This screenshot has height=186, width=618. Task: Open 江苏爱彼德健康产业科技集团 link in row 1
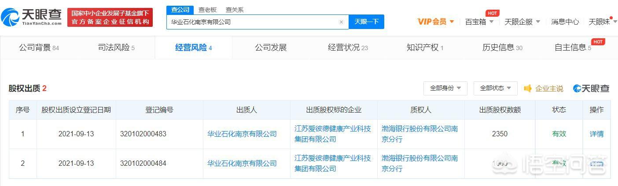[333, 134]
